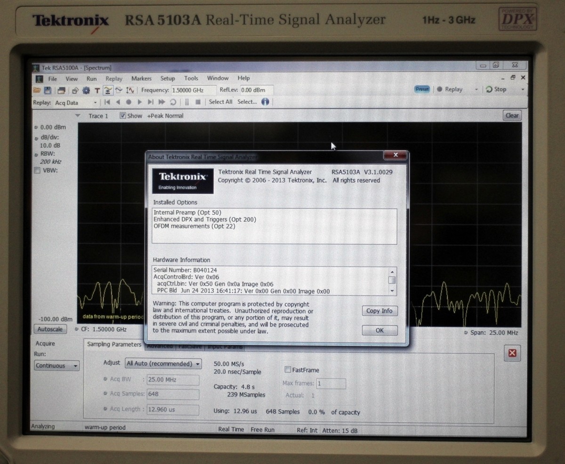Open the Markers menu
The image size is (565, 464).
pyautogui.click(x=141, y=79)
